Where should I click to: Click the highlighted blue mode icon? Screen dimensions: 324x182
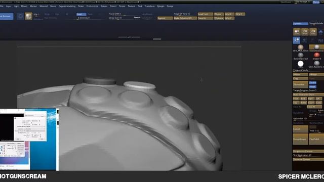pyautogui.click(x=297, y=40)
